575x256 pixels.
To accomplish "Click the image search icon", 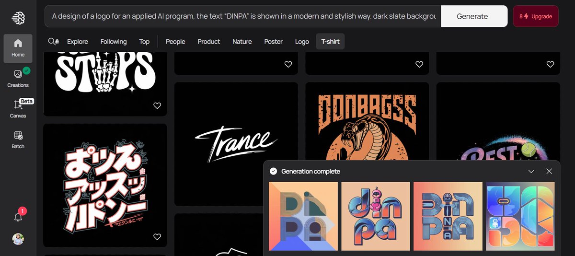I will tap(53, 42).
